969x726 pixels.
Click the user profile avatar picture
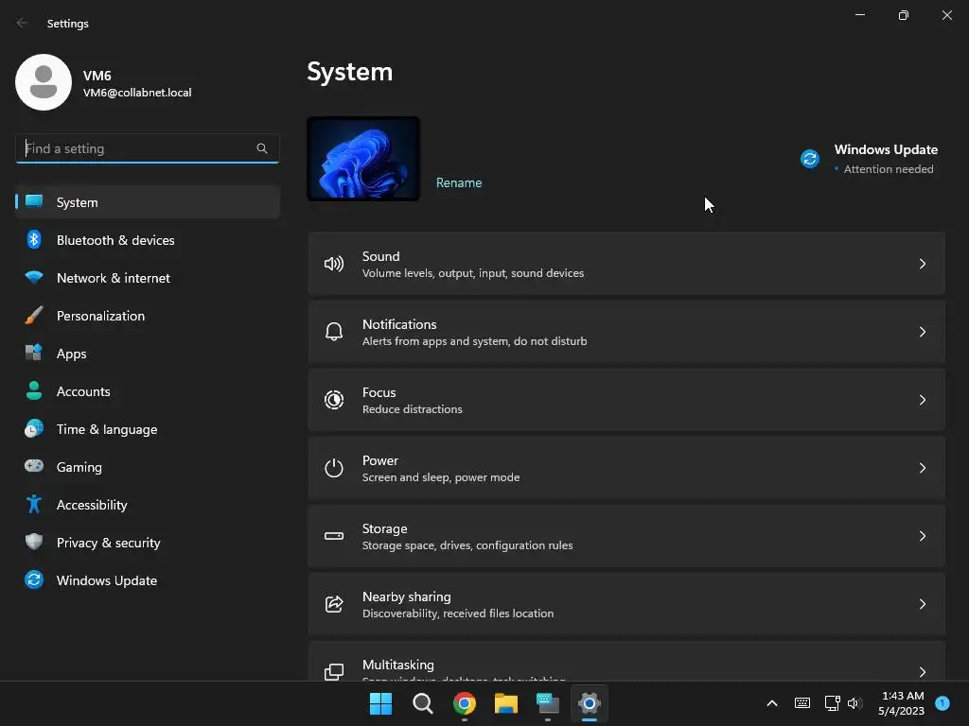(x=44, y=82)
